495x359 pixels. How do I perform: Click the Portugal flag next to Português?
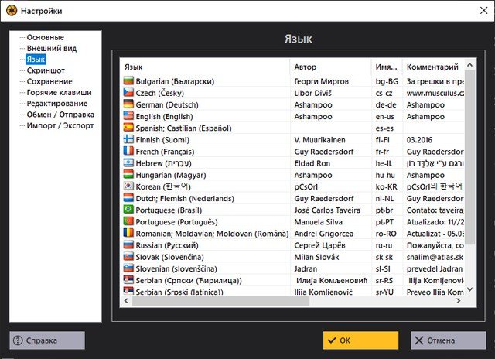[x=128, y=221]
